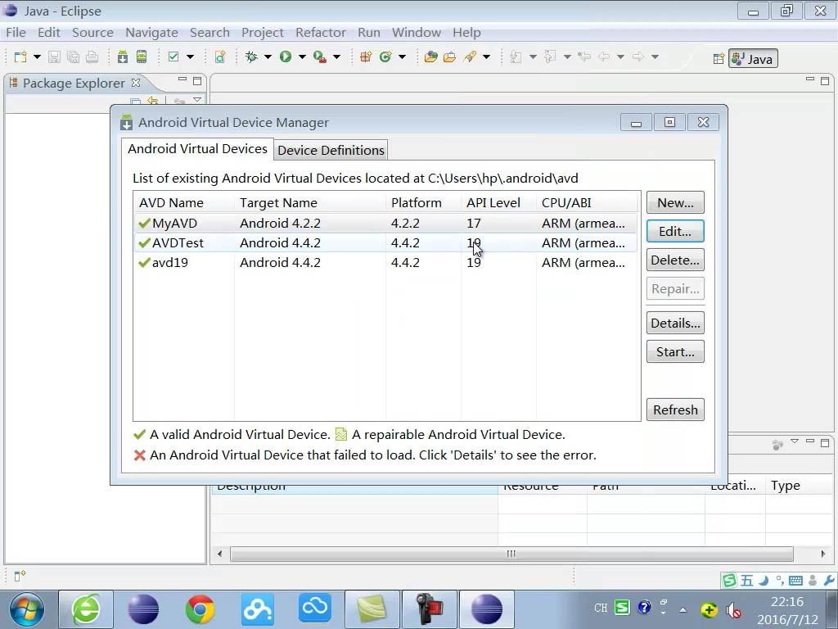
Task: Expand the dropdown beside the Lint checkmark icon
Action: (190, 57)
